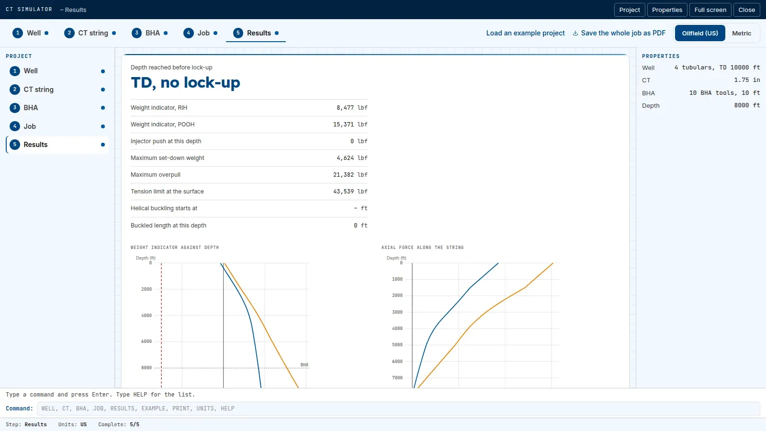Switch units to Metric
This screenshot has height=431, width=766.
click(742, 34)
